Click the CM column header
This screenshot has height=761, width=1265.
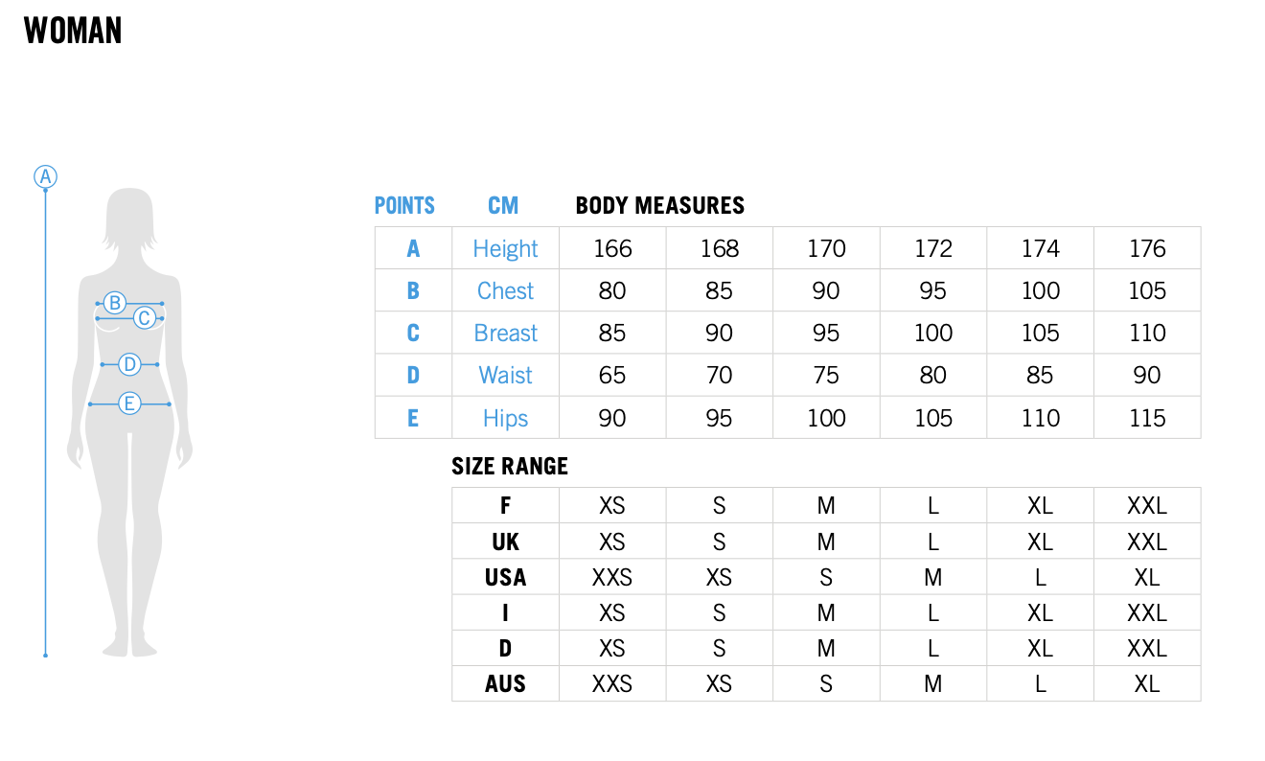coord(503,205)
